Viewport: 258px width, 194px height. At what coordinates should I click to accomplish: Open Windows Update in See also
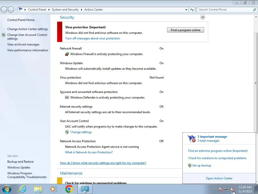[19, 167]
